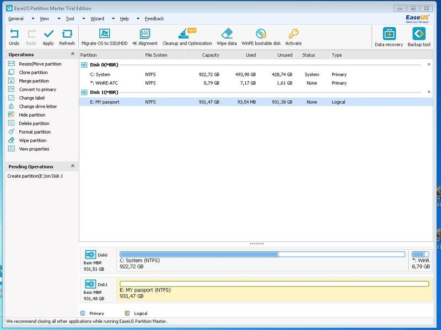This screenshot has width=441, height=330.
Task: Click the Disk0 drive icon in disk map
Action: click(x=90, y=255)
